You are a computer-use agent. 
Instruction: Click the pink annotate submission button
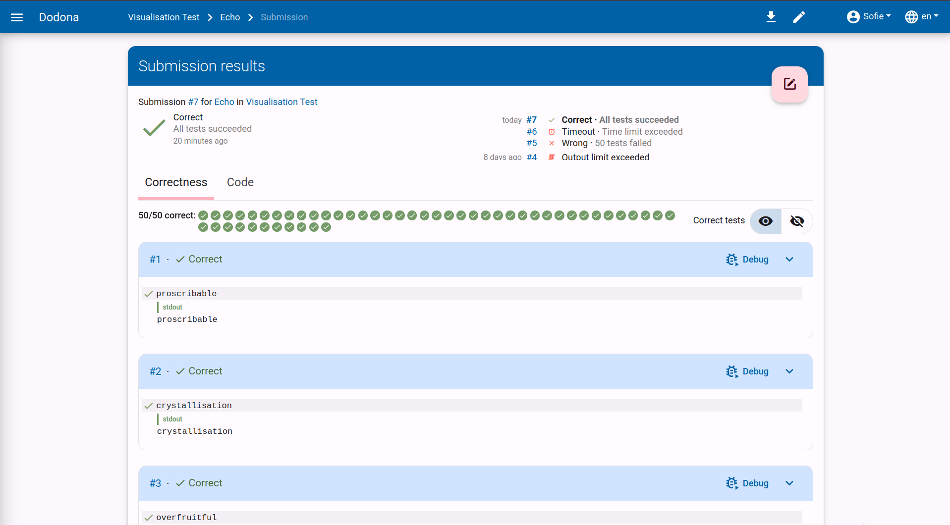click(x=789, y=84)
